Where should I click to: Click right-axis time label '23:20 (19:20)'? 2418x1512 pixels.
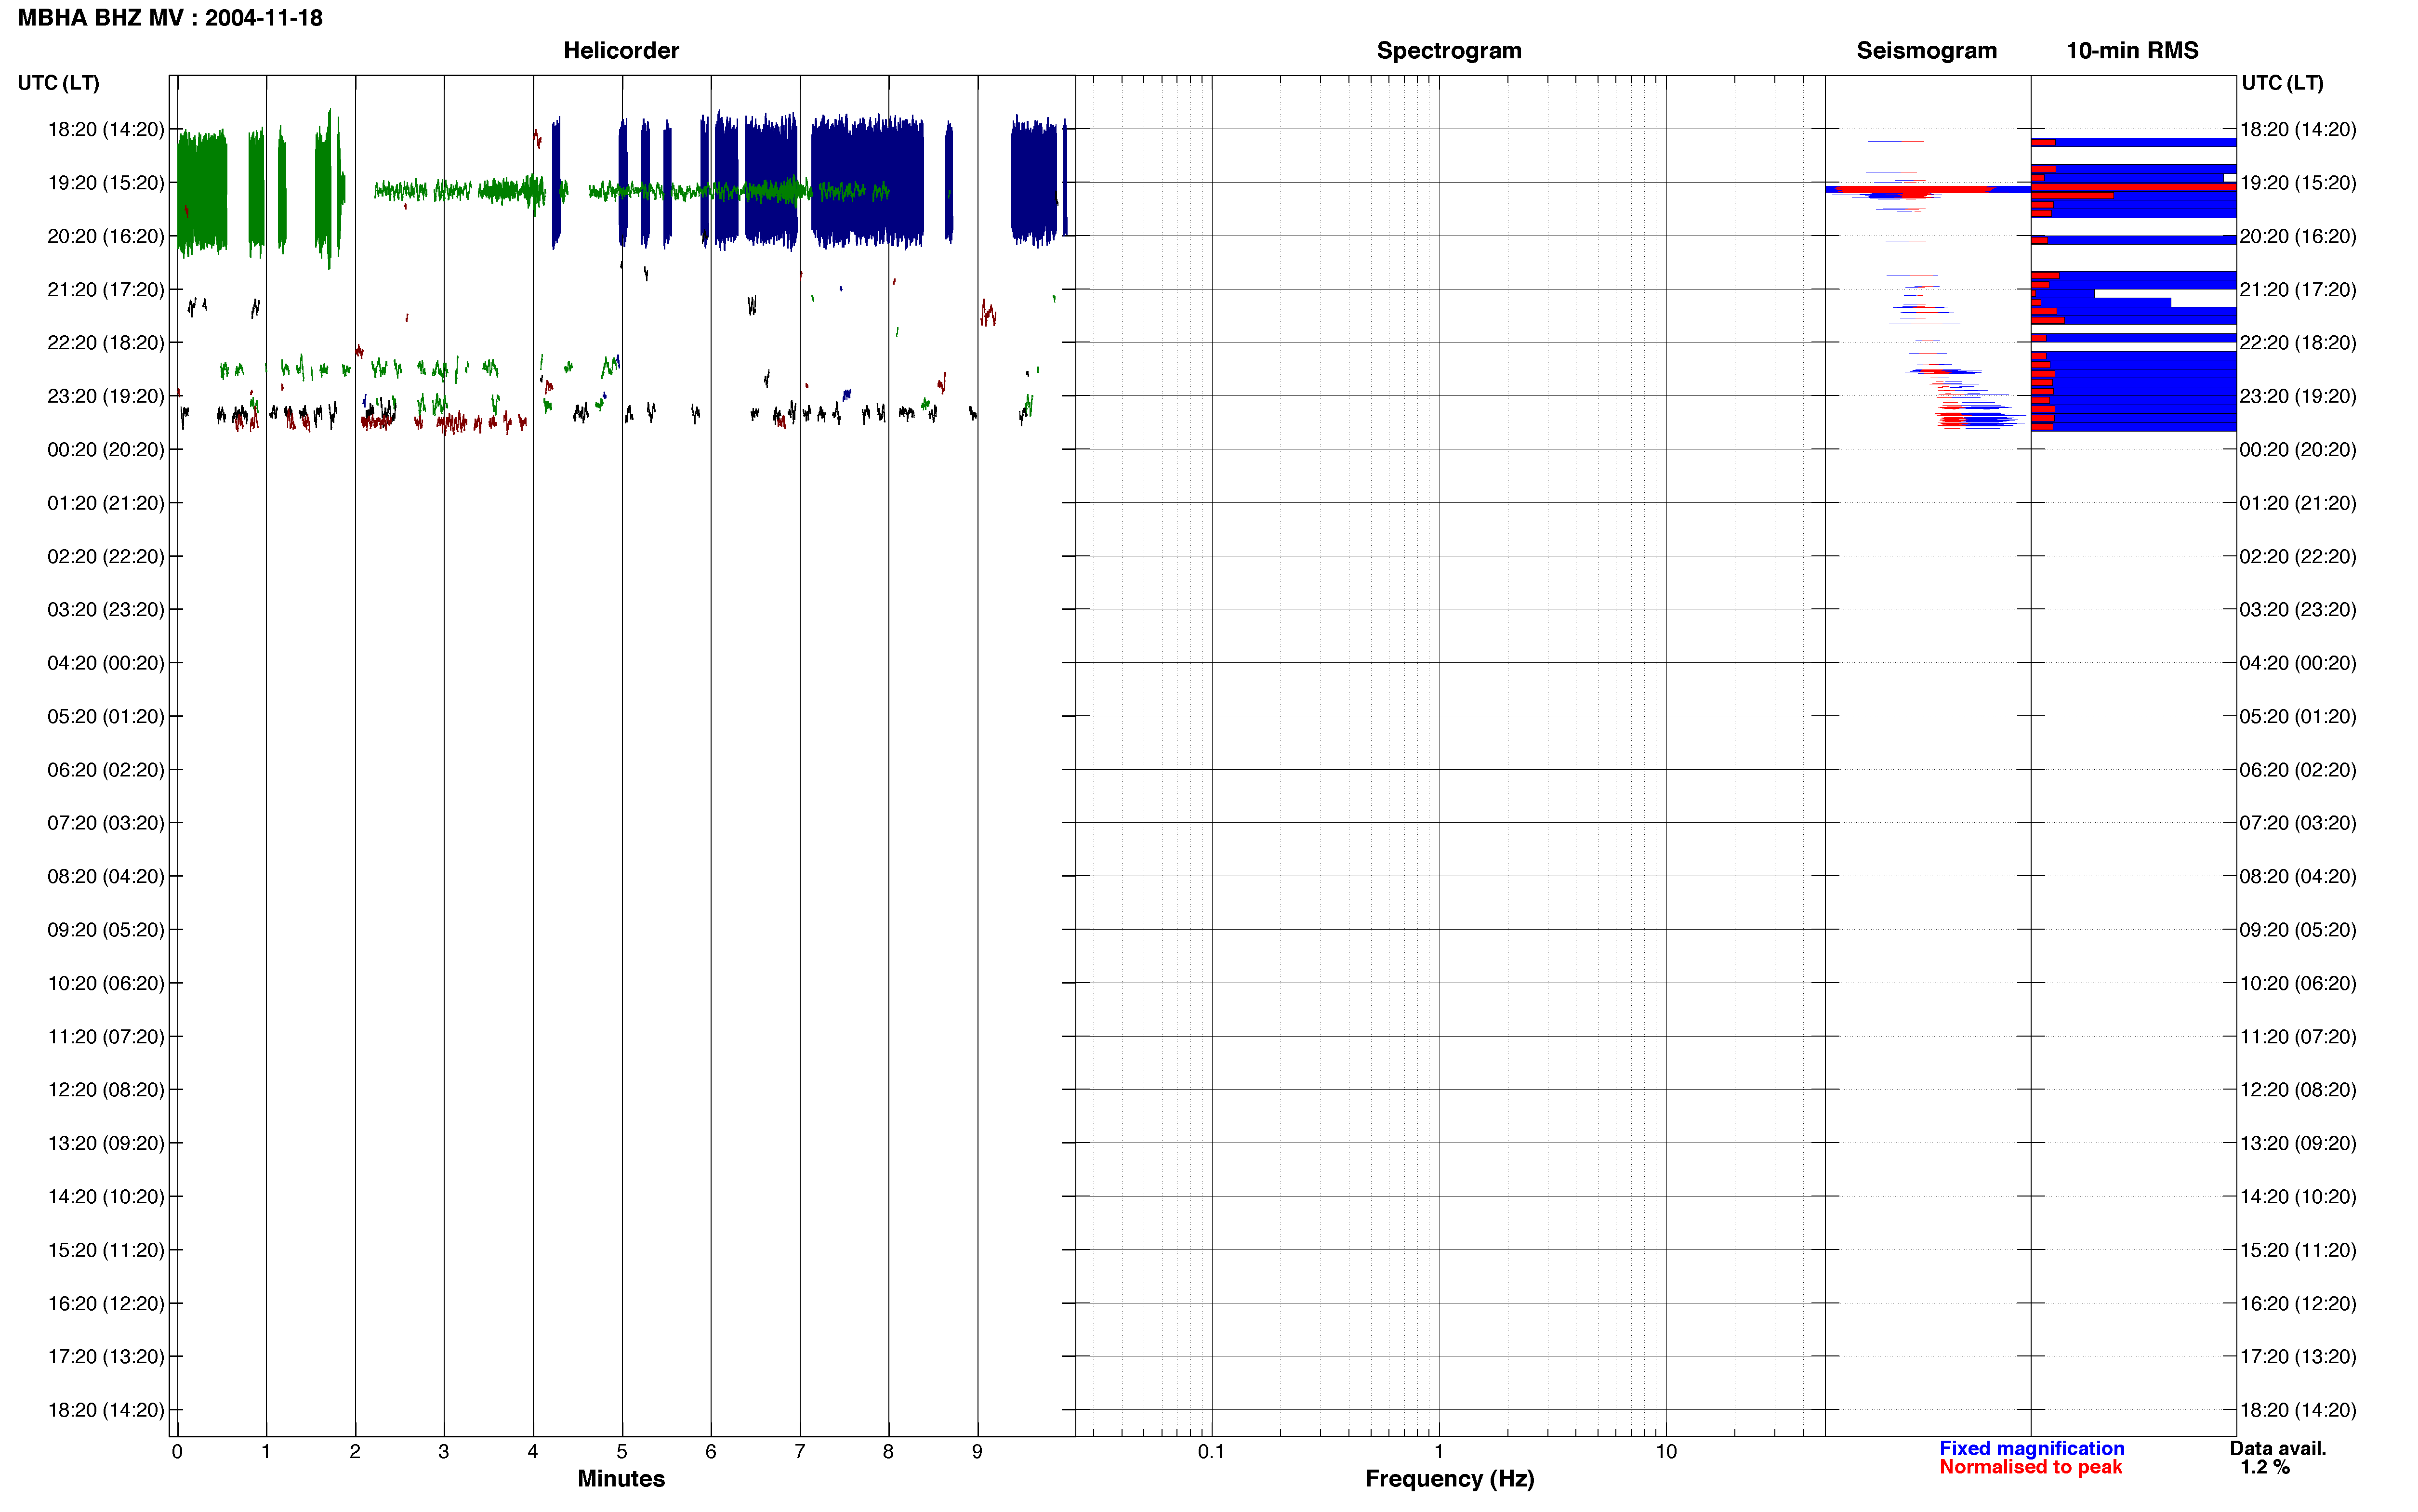[x=2298, y=396]
